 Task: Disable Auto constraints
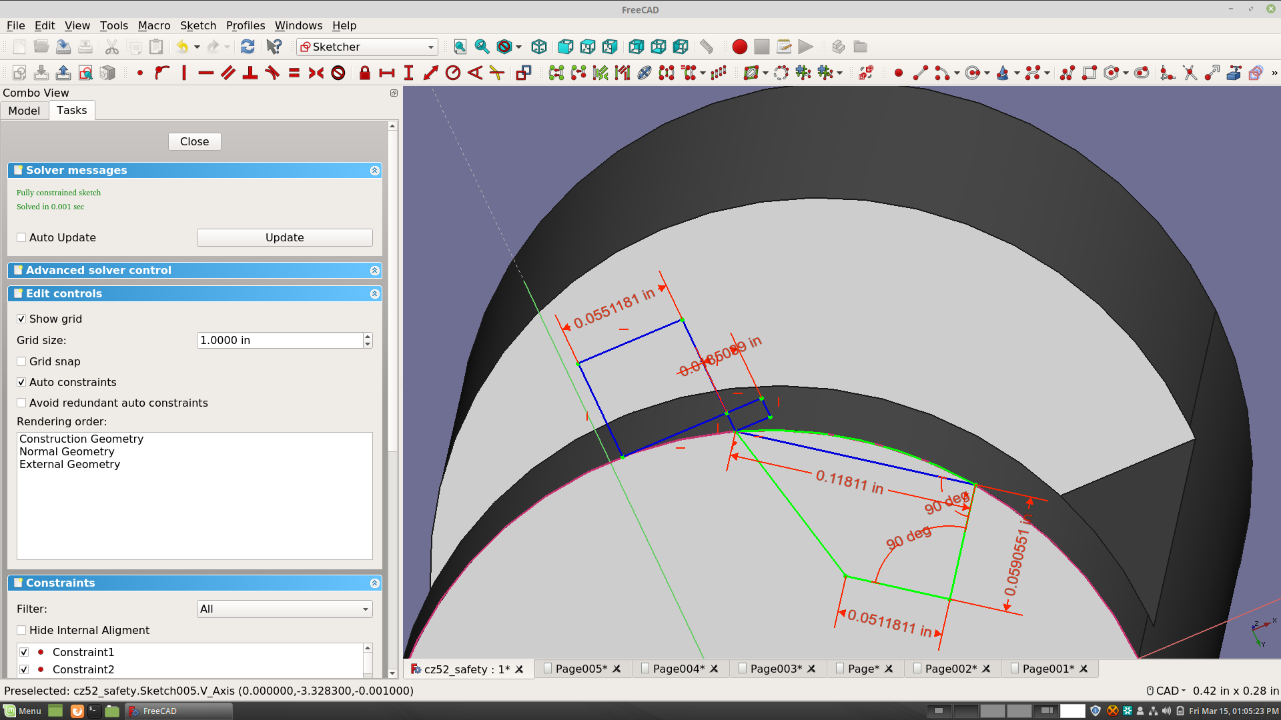point(21,382)
